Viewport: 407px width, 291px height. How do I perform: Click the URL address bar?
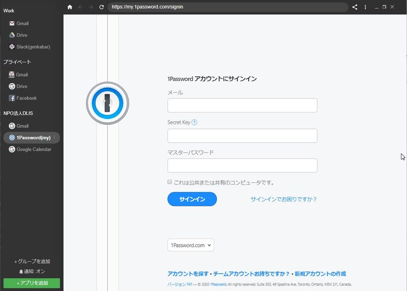pyautogui.click(x=228, y=7)
